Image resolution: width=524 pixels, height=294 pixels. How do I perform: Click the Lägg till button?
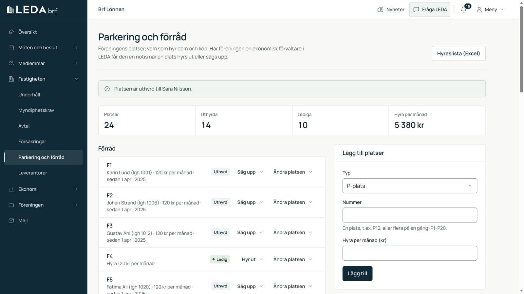[357, 274]
